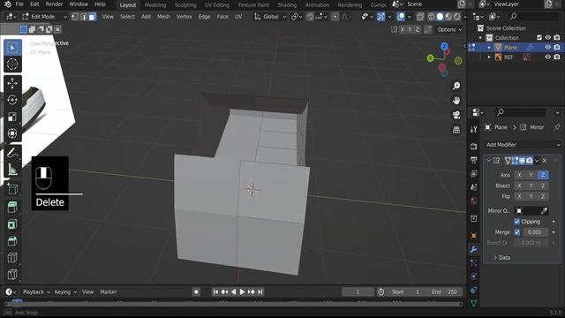Open the Render menu
The height and width of the screenshot is (318, 565).
click(54, 4)
